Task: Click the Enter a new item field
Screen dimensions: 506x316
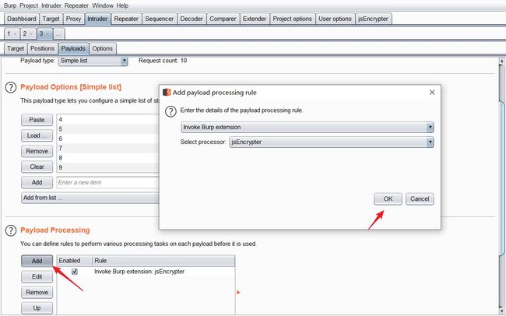Action: pyautogui.click(x=107, y=182)
